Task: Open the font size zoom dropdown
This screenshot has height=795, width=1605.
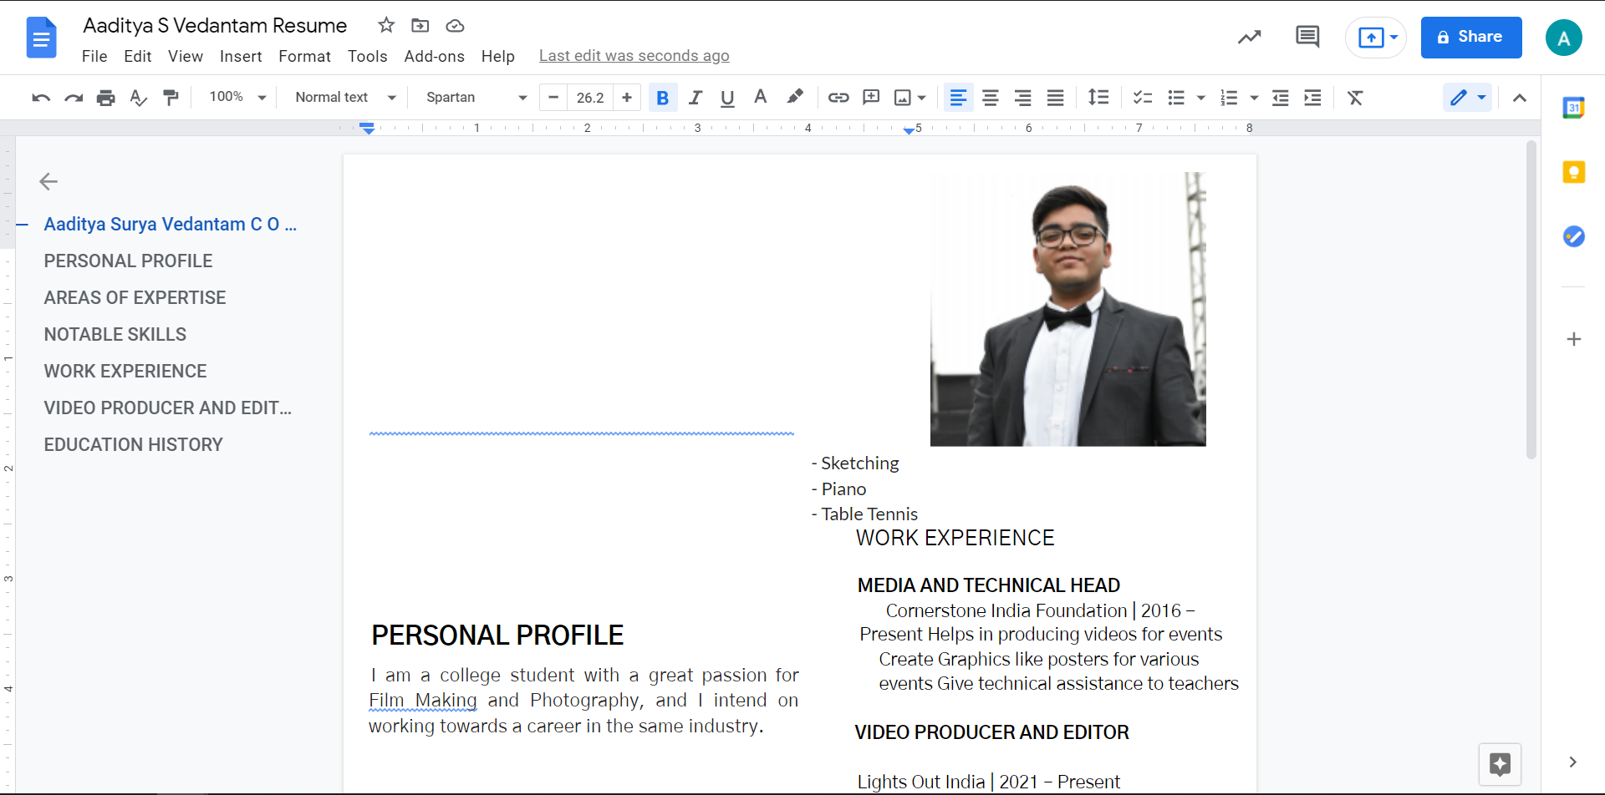Action: click(237, 97)
